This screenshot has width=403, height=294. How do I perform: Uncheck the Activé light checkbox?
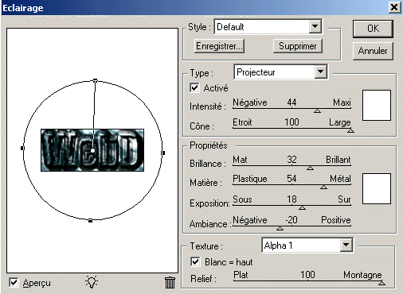click(194, 87)
